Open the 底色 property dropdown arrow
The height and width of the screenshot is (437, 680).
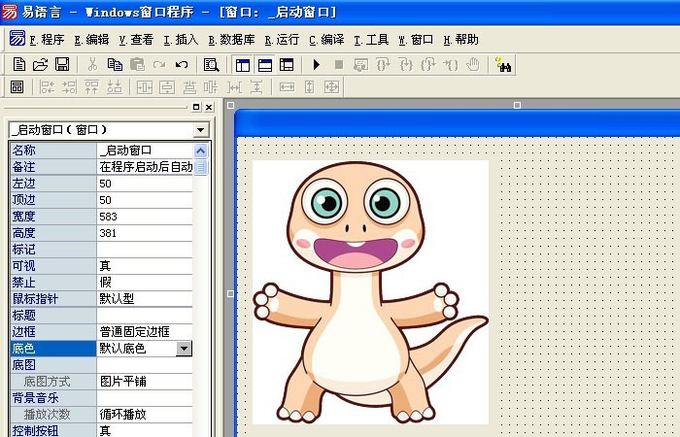click(184, 348)
